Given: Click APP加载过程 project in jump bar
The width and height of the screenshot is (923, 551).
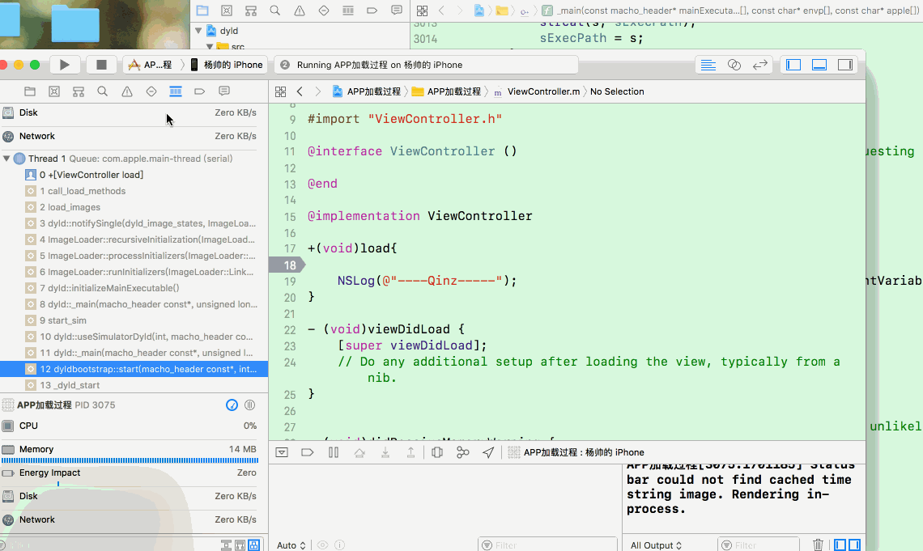Looking at the screenshot, I should [x=366, y=91].
